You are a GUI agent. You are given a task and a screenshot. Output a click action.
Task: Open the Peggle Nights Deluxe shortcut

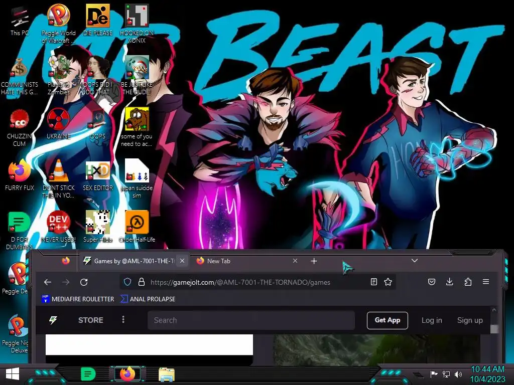click(16, 334)
